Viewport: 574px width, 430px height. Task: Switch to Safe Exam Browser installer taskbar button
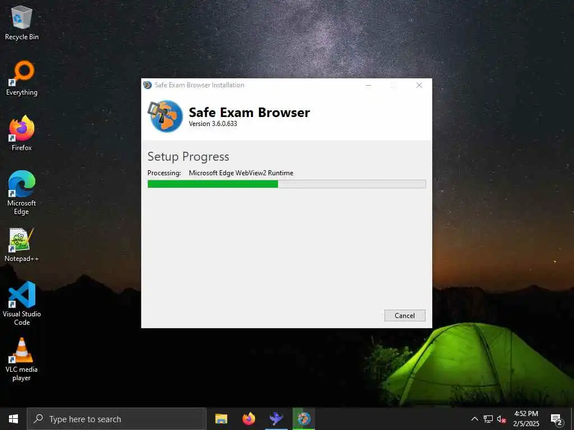[304, 419]
